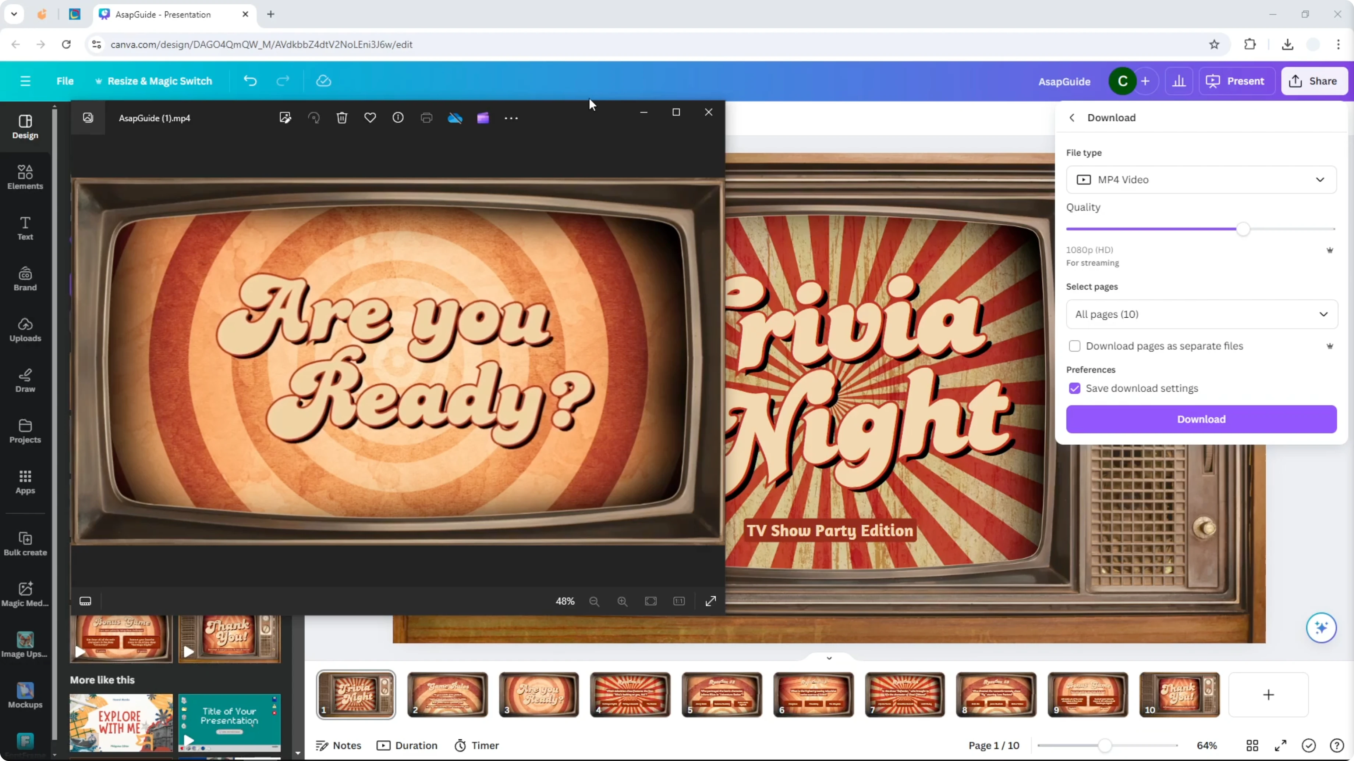1354x761 pixels.
Task: Open Resize & Magic Switch
Action: tap(153, 81)
